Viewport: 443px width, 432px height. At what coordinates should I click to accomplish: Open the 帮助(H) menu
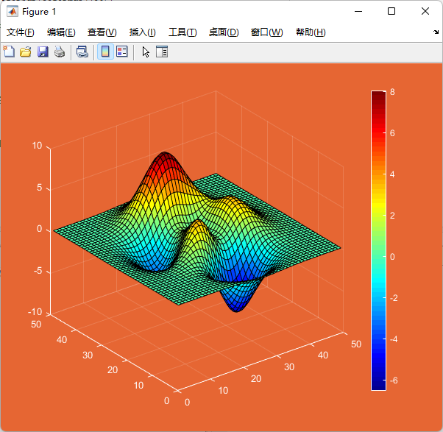311,32
